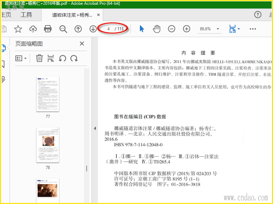Click the line 许可证号:京朝工商广字第 8195 号
Image resolution: width=273 pixels, height=204 pixels.
pyautogui.click(x=157, y=179)
